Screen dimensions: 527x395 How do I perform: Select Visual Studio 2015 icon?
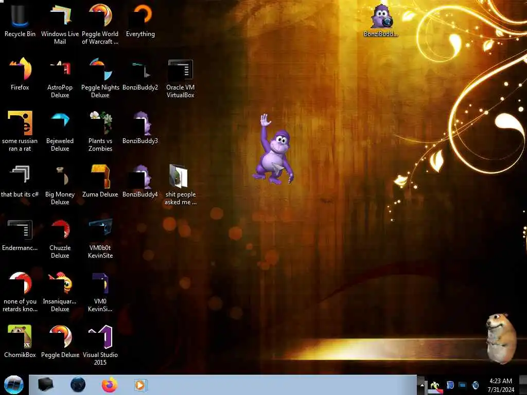100,345
